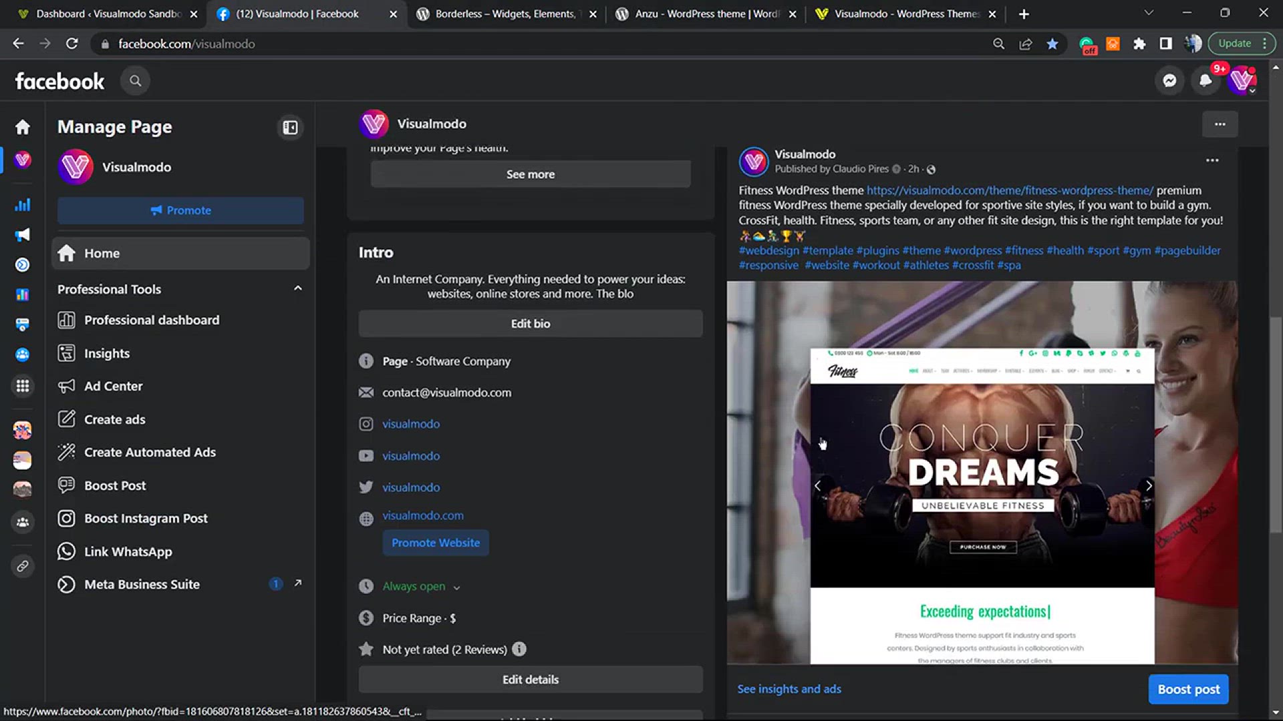The height and width of the screenshot is (721, 1283).
Task: Click the Edit bio button
Action: pyautogui.click(x=531, y=323)
